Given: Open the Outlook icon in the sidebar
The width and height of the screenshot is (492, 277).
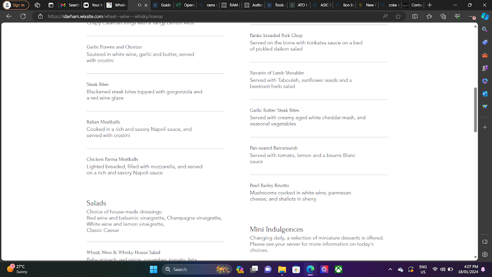Looking at the screenshot, I should 485,94.
